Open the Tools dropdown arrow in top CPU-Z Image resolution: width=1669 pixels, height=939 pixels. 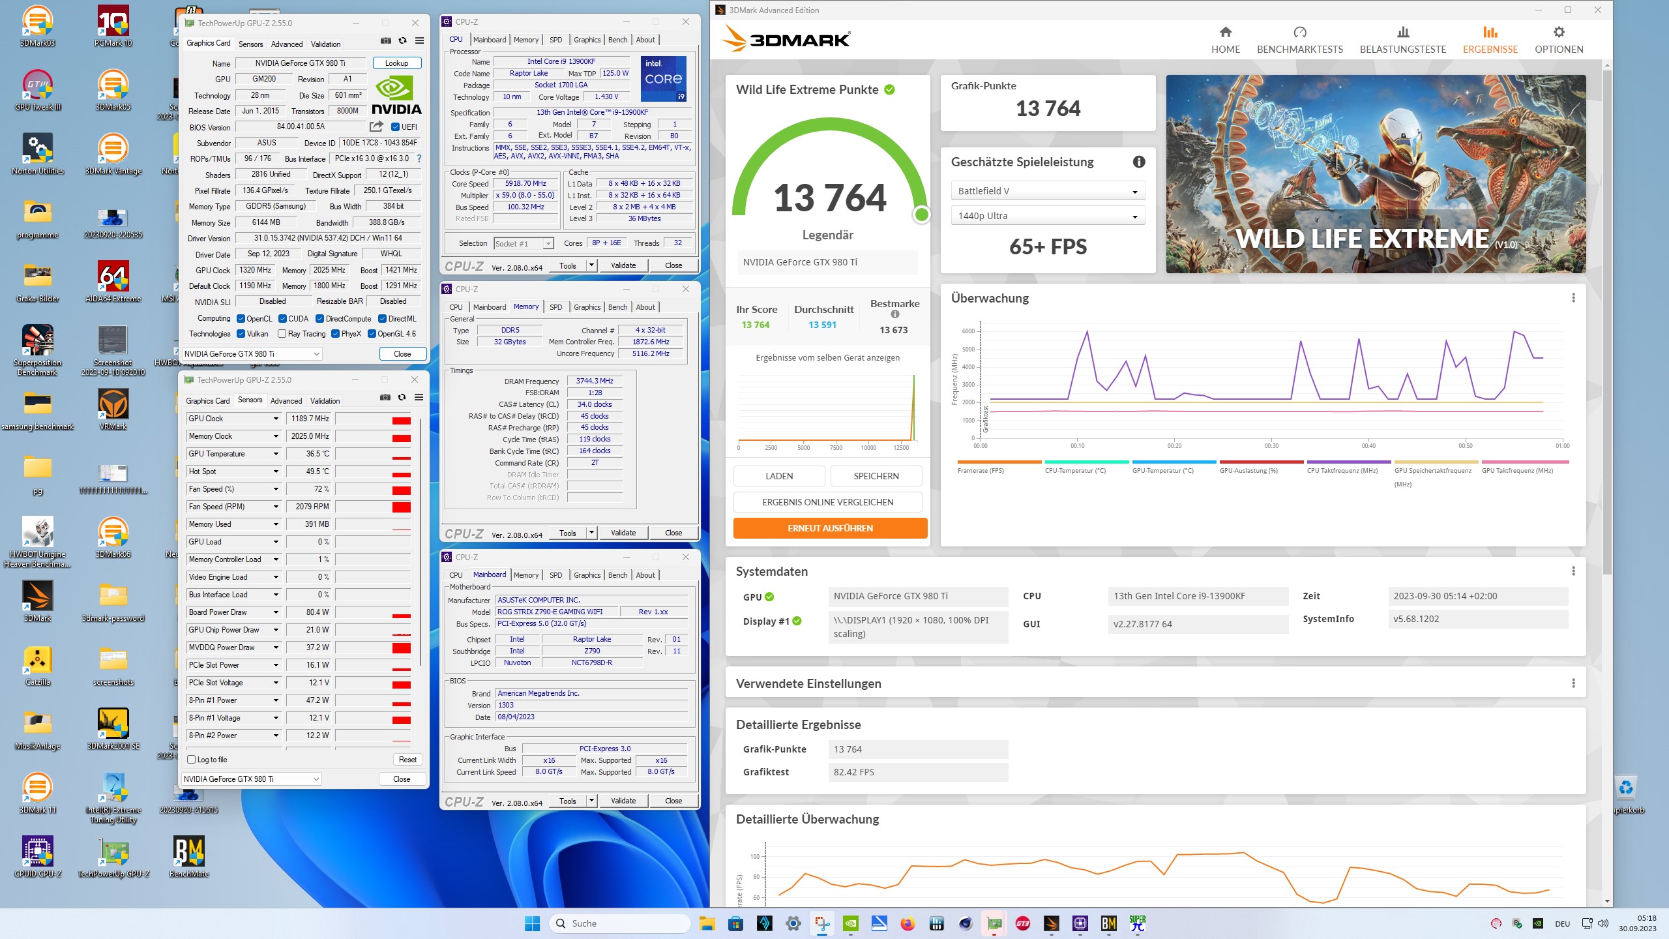pyautogui.click(x=591, y=265)
